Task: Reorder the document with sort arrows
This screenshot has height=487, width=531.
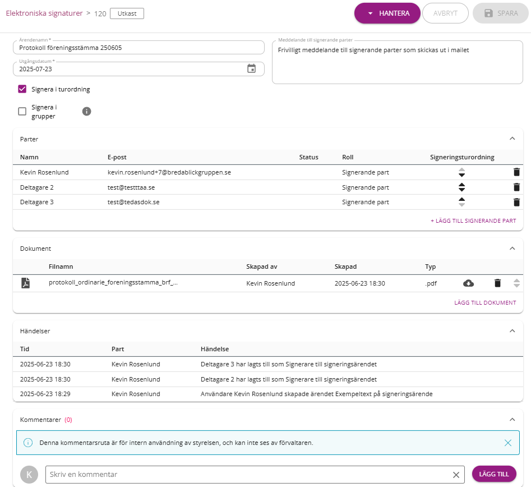Action: [x=516, y=283]
